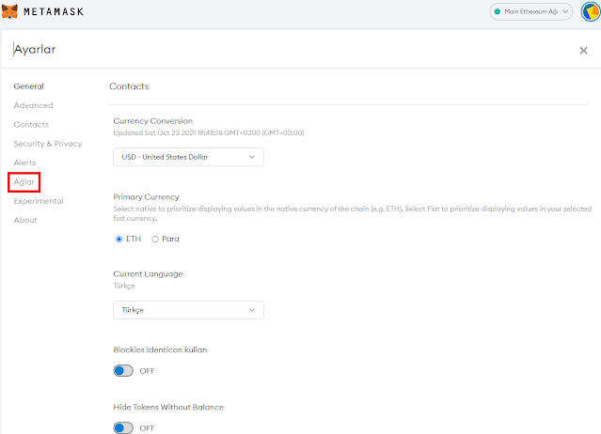Select the ETH primary currency option

pos(119,239)
